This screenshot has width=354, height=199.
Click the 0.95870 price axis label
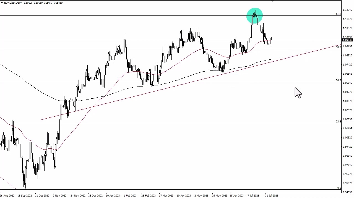[348, 183]
